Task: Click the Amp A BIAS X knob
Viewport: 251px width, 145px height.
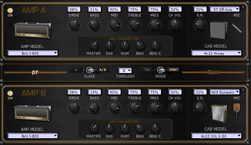Action: 155,45
